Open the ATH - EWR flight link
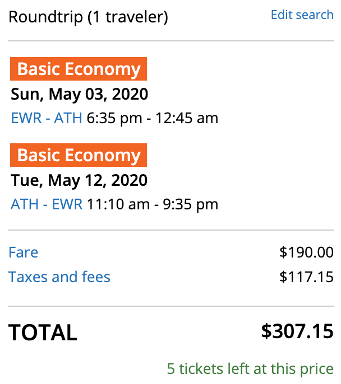 (47, 204)
